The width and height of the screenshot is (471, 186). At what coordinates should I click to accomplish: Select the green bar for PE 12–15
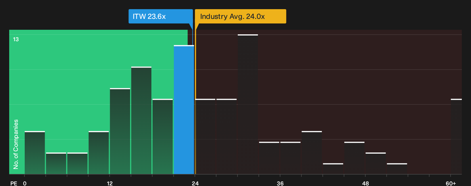pyautogui.click(x=120, y=131)
